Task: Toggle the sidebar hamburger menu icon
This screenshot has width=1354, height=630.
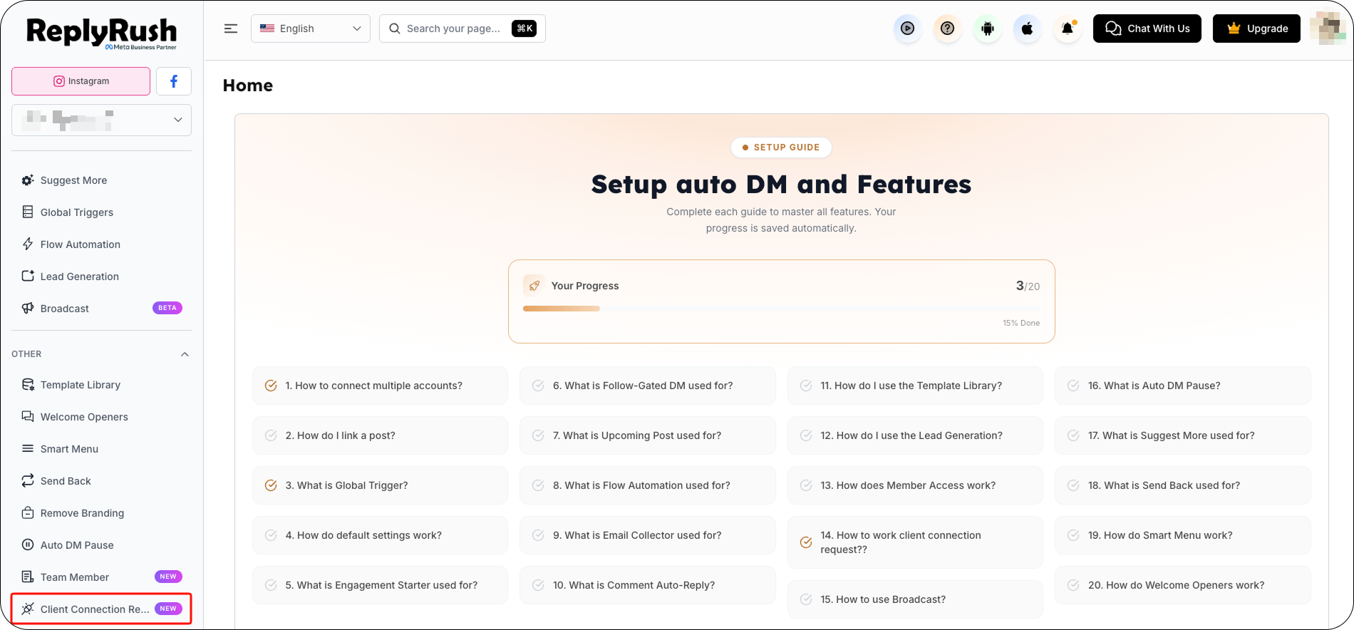Action: [x=231, y=29]
